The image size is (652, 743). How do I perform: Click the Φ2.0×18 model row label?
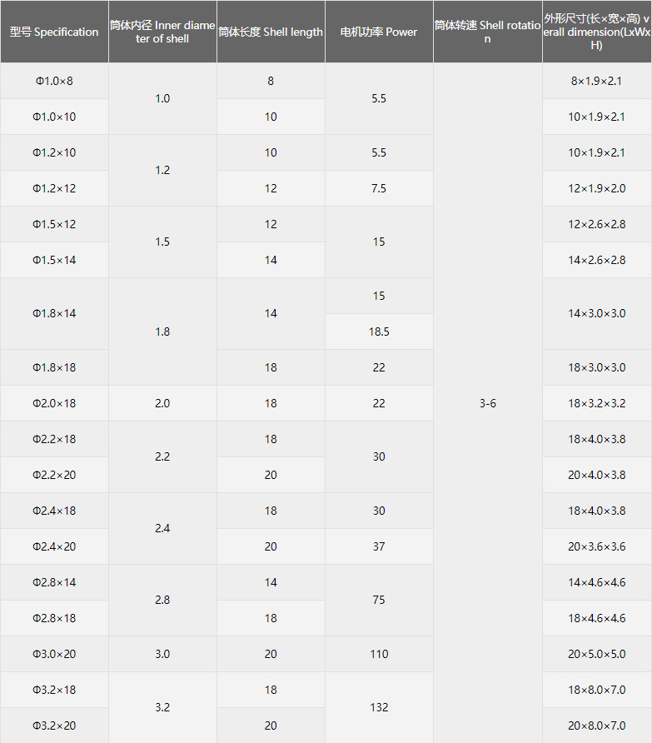click(54, 403)
